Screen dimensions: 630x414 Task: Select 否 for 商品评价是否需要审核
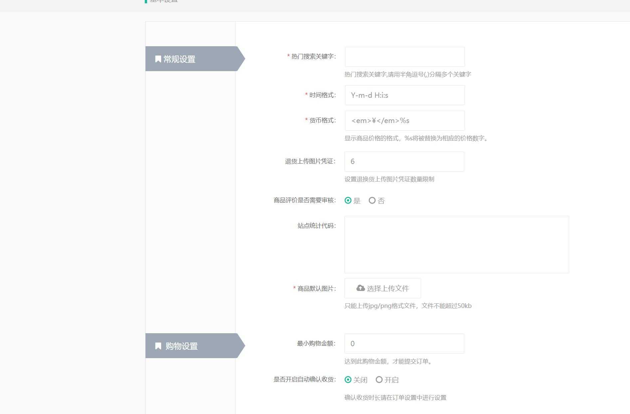tap(372, 200)
